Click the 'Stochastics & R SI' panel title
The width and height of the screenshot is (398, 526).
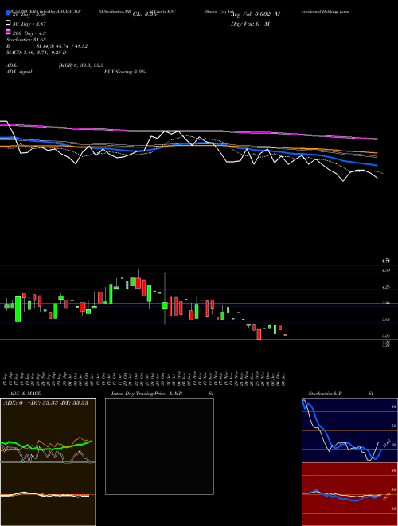point(341,394)
